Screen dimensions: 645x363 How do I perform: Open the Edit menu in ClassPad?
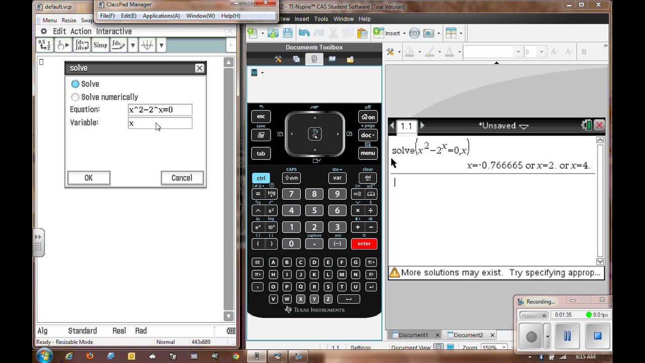[59, 31]
